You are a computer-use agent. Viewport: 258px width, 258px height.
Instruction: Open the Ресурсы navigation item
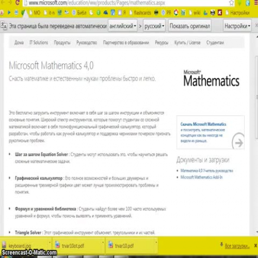click(x=162, y=42)
